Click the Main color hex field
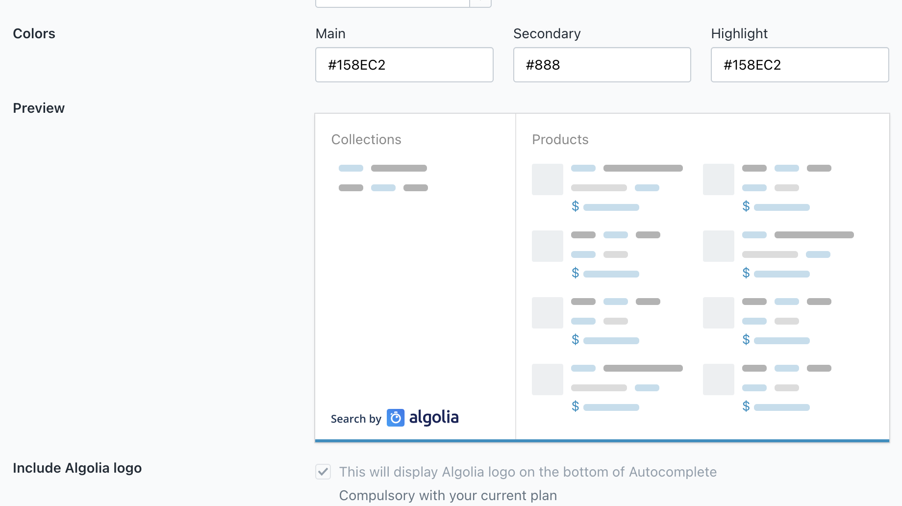Image resolution: width=902 pixels, height=506 pixels. [404, 65]
